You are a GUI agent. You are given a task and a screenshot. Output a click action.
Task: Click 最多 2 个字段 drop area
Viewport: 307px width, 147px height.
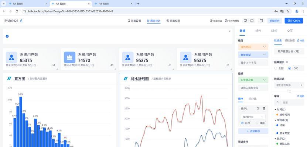tap(253, 63)
